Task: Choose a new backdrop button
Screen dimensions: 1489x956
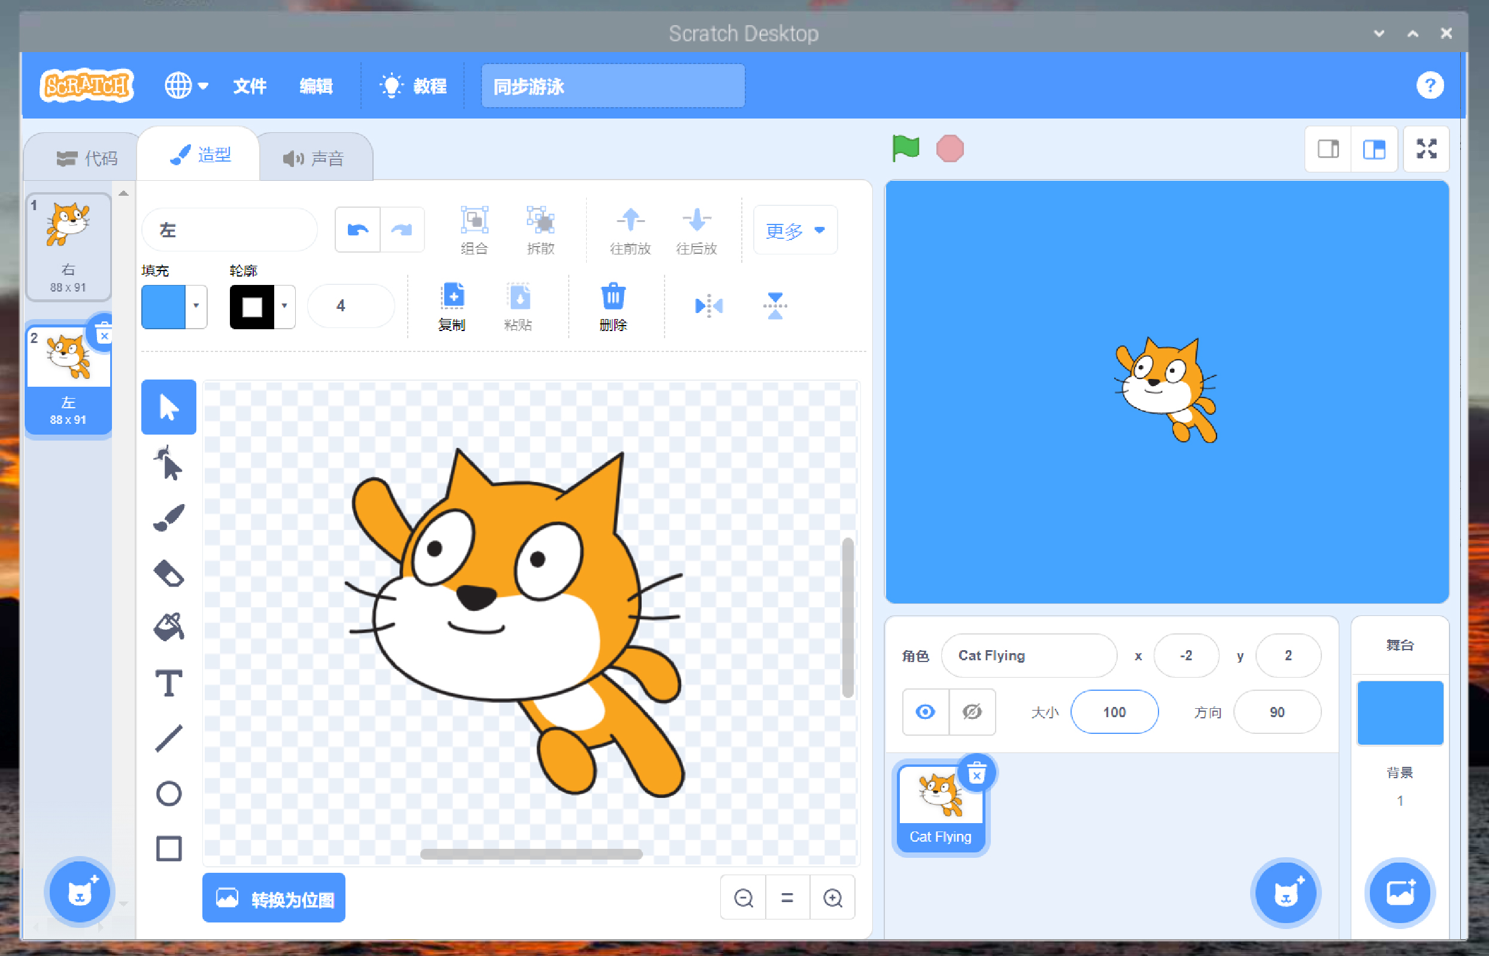Action: pyautogui.click(x=1400, y=893)
